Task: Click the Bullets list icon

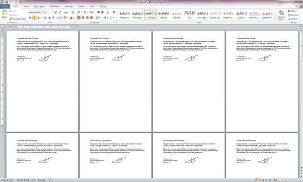Action: pos(79,13)
